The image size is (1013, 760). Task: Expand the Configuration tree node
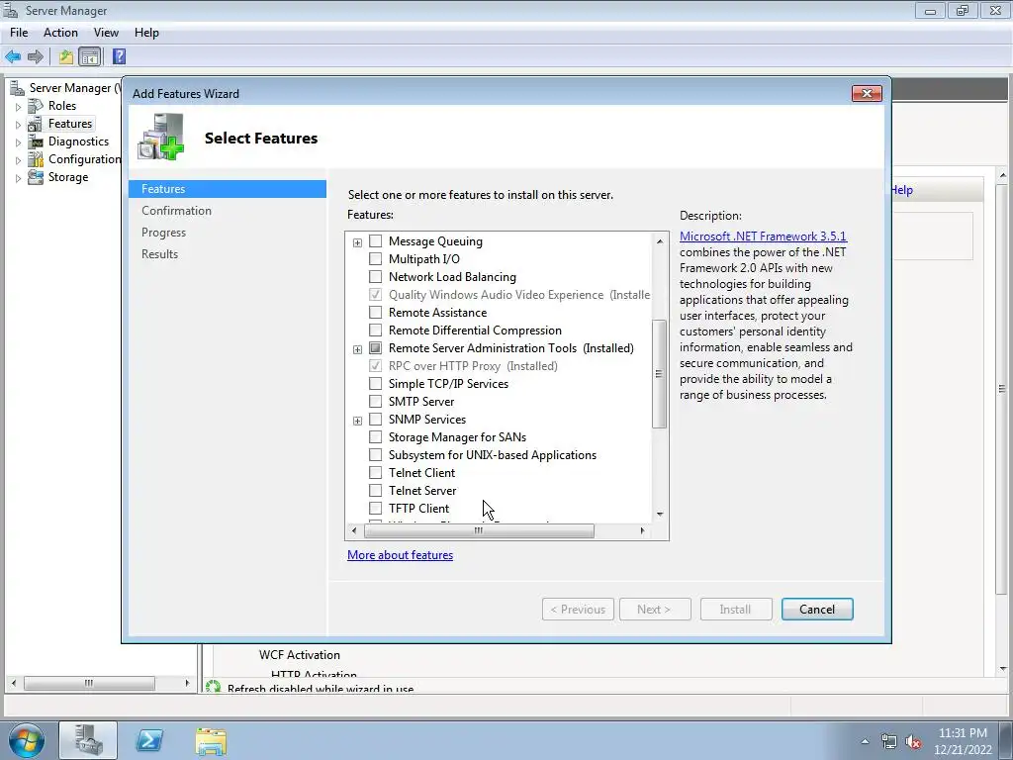click(x=18, y=159)
